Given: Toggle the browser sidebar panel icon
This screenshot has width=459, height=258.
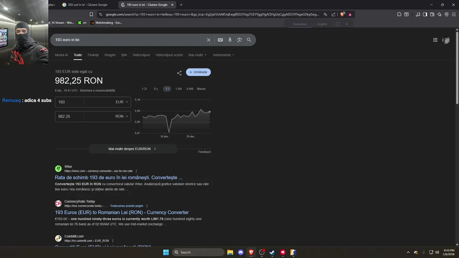Looking at the screenshot, I should 425,14.
